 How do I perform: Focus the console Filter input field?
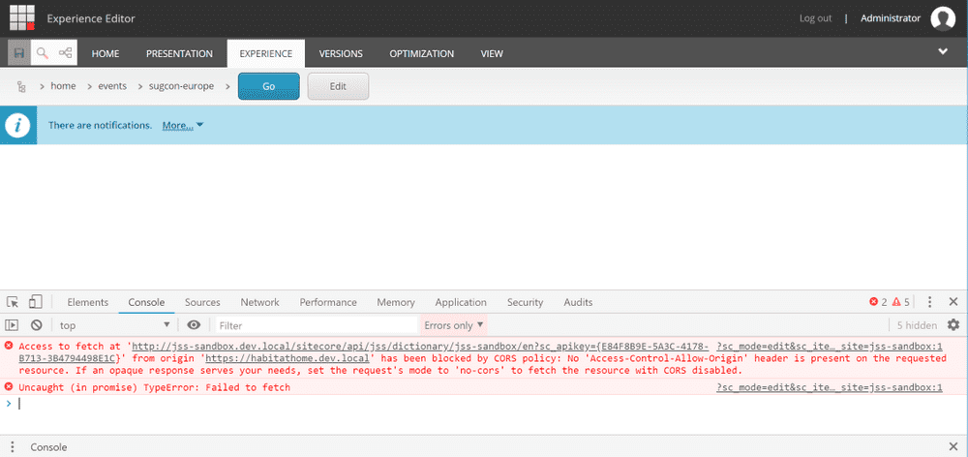[x=317, y=325]
